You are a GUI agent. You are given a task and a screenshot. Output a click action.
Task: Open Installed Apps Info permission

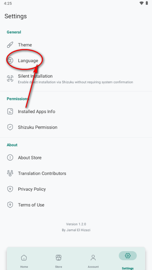(x=76, y=111)
